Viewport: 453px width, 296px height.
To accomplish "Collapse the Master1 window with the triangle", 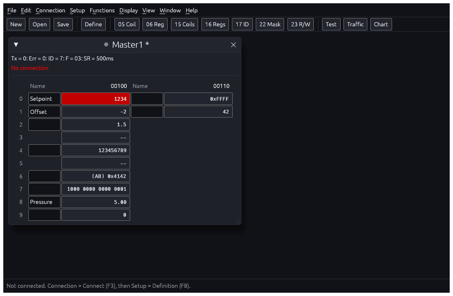I will pyautogui.click(x=16, y=45).
